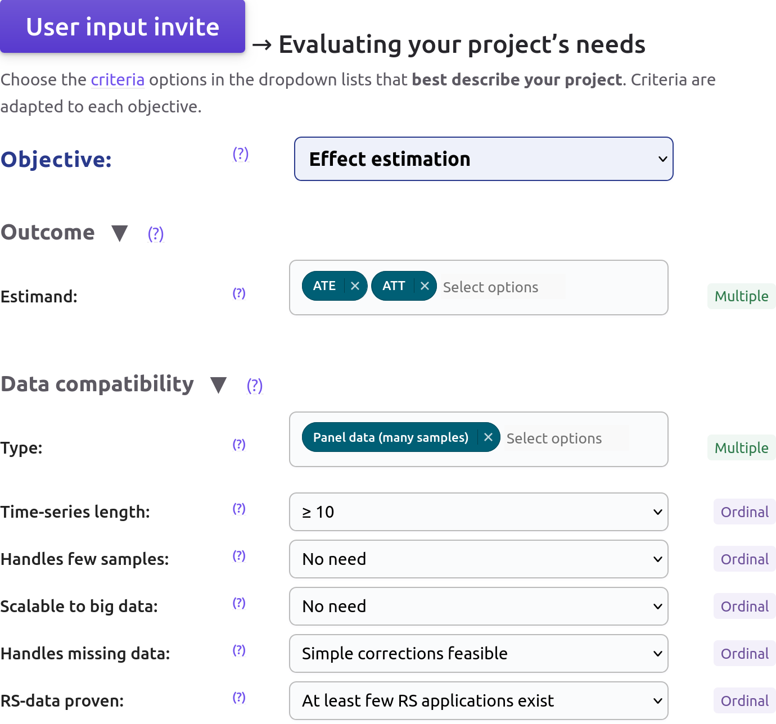Click the help icon next to Type
Image resolution: width=776 pixels, height=724 pixels.
pos(239,445)
